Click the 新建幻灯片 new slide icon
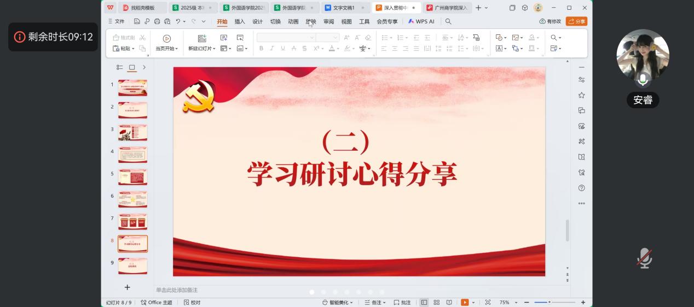Screen dimensions: 694x307 tap(202, 38)
